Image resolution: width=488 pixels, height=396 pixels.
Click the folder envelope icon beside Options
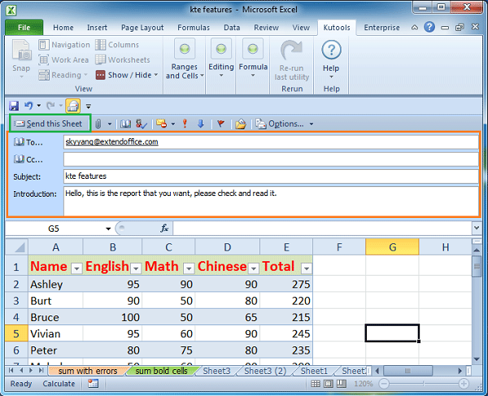click(241, 124)
